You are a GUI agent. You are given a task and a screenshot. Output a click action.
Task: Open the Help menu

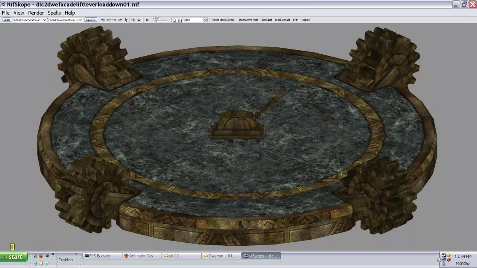coord(70,13)
